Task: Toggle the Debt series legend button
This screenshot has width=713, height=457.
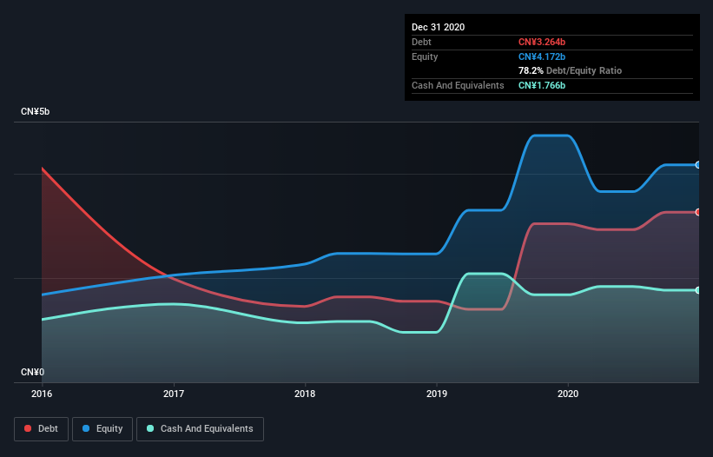Action: [x=41, y=429]
